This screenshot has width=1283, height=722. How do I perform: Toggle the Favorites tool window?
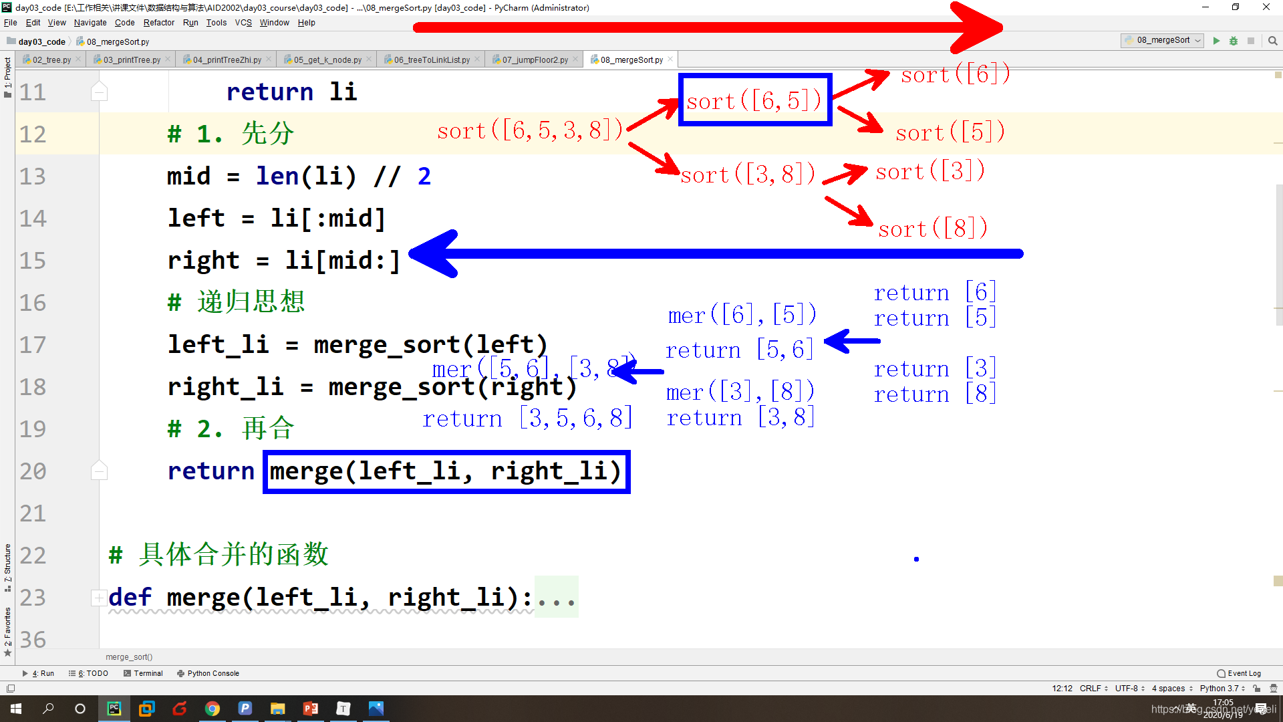tap(7, 632)
